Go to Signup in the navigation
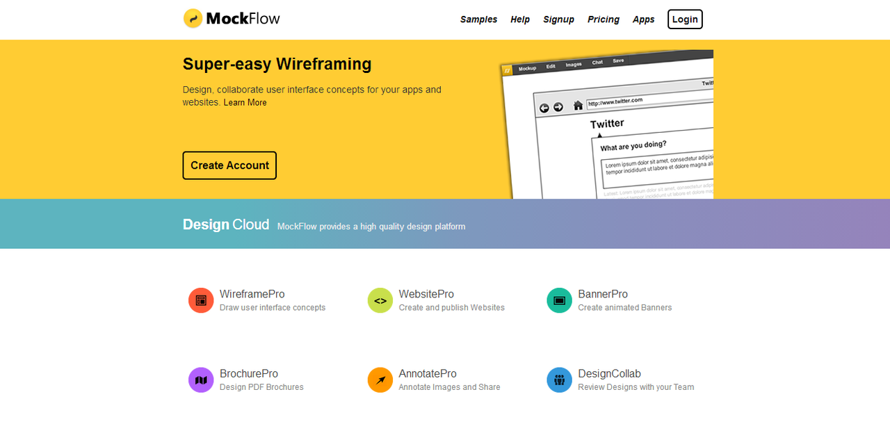Screen dimensions: 890x433 click(x=558, y=19)
